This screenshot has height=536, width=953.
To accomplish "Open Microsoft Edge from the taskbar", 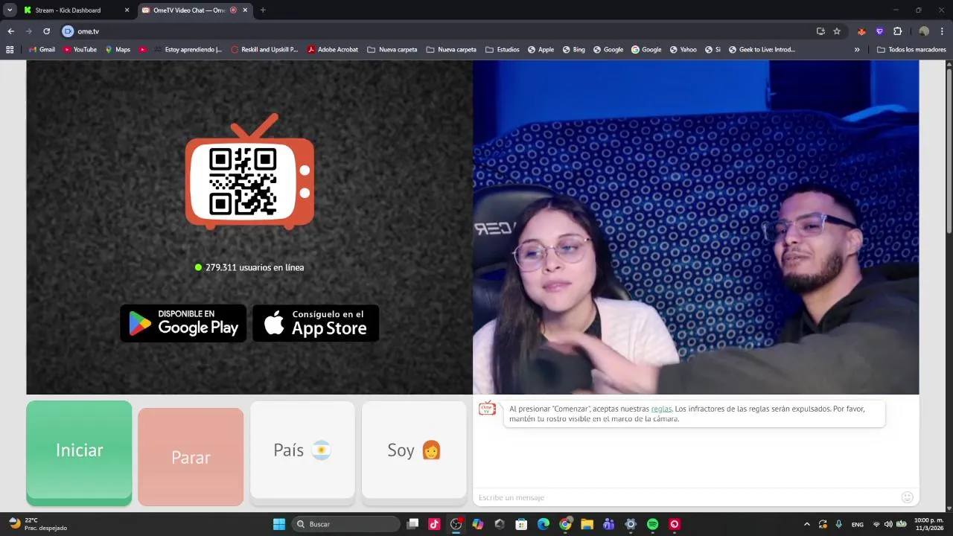I will pyautogui.click(x=544, y=524).
